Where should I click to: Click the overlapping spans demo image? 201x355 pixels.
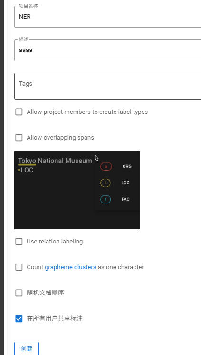[x=77, y=190]
